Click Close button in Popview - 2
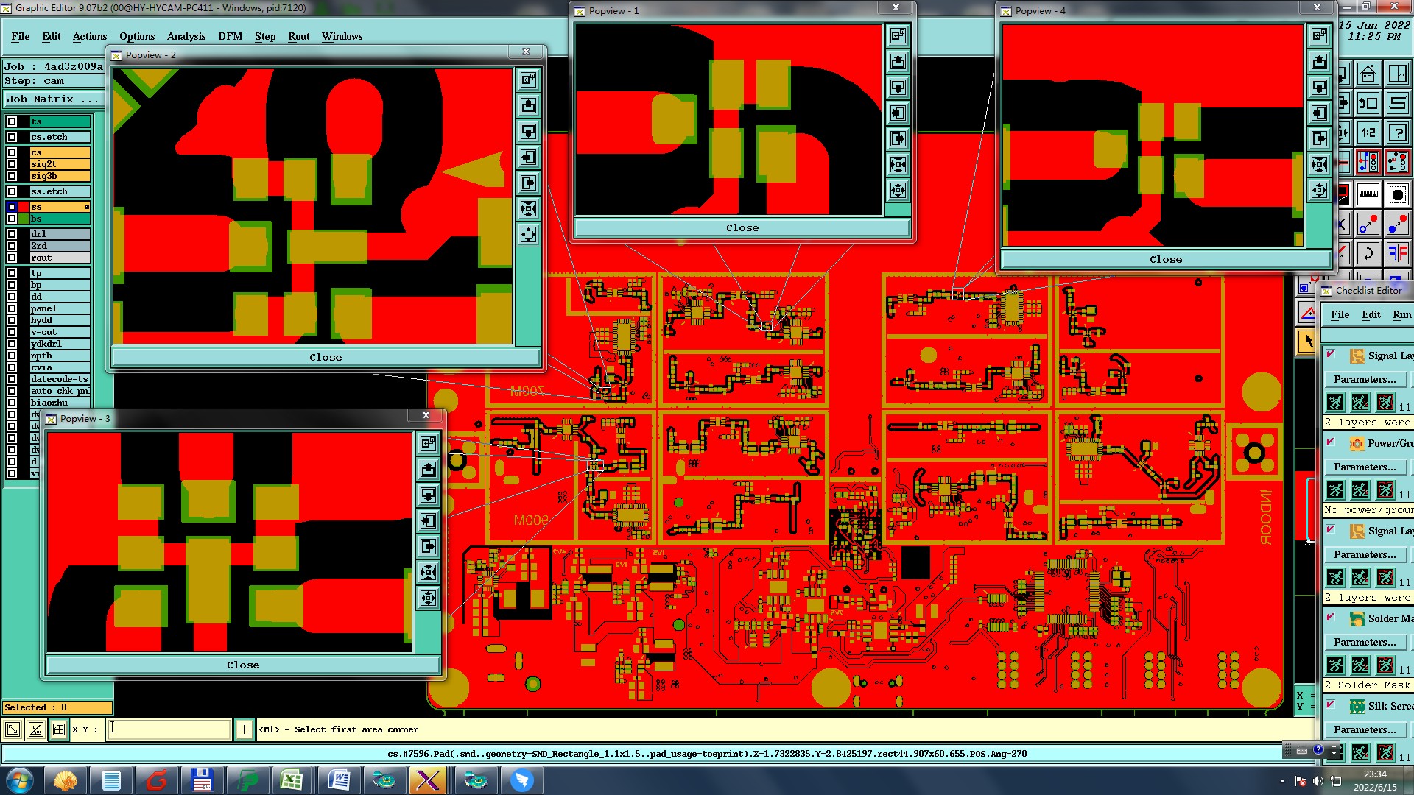The height and width of the screenshot is (795, 1414). pos(325,358)
